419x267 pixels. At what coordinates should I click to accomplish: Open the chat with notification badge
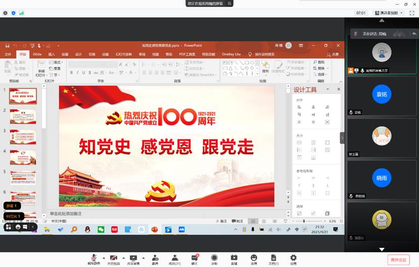(x=194, y=259)
